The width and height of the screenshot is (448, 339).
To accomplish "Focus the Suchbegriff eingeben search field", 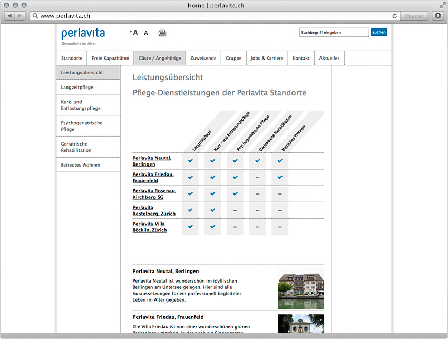I will [334, 32].
